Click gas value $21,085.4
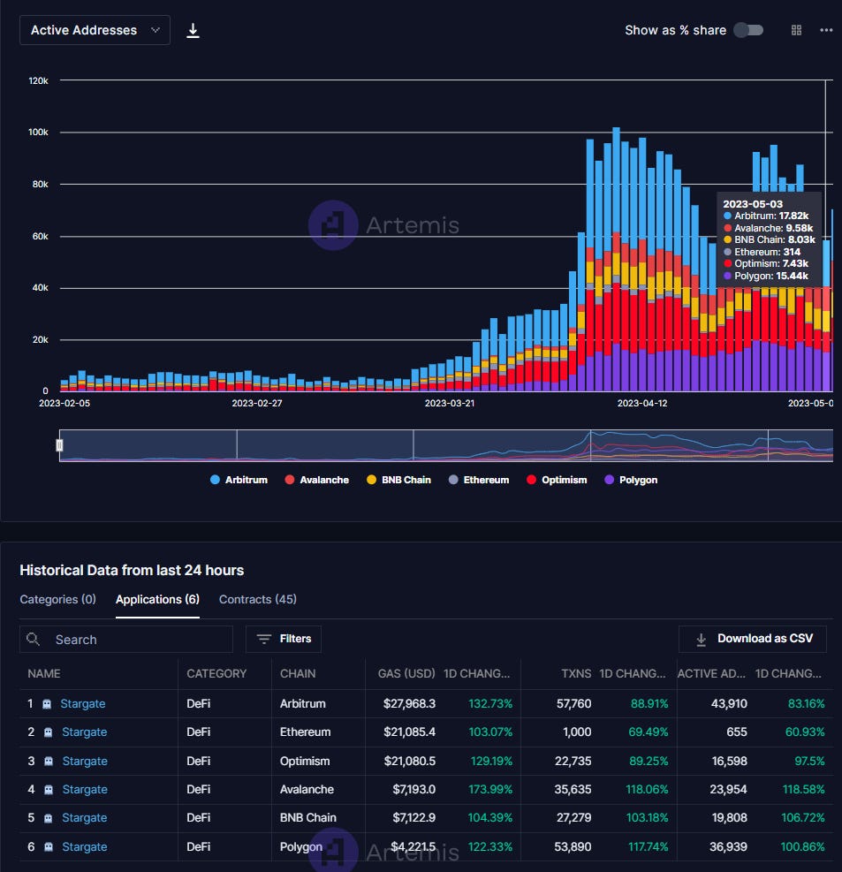This screenshot has height=872, width=842. [409, 732]
